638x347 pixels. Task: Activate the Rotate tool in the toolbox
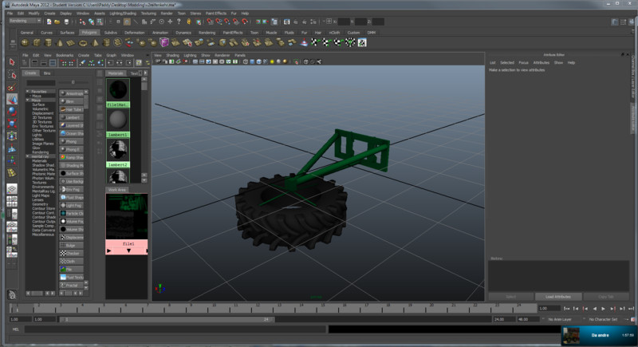[x=12, y=111]
